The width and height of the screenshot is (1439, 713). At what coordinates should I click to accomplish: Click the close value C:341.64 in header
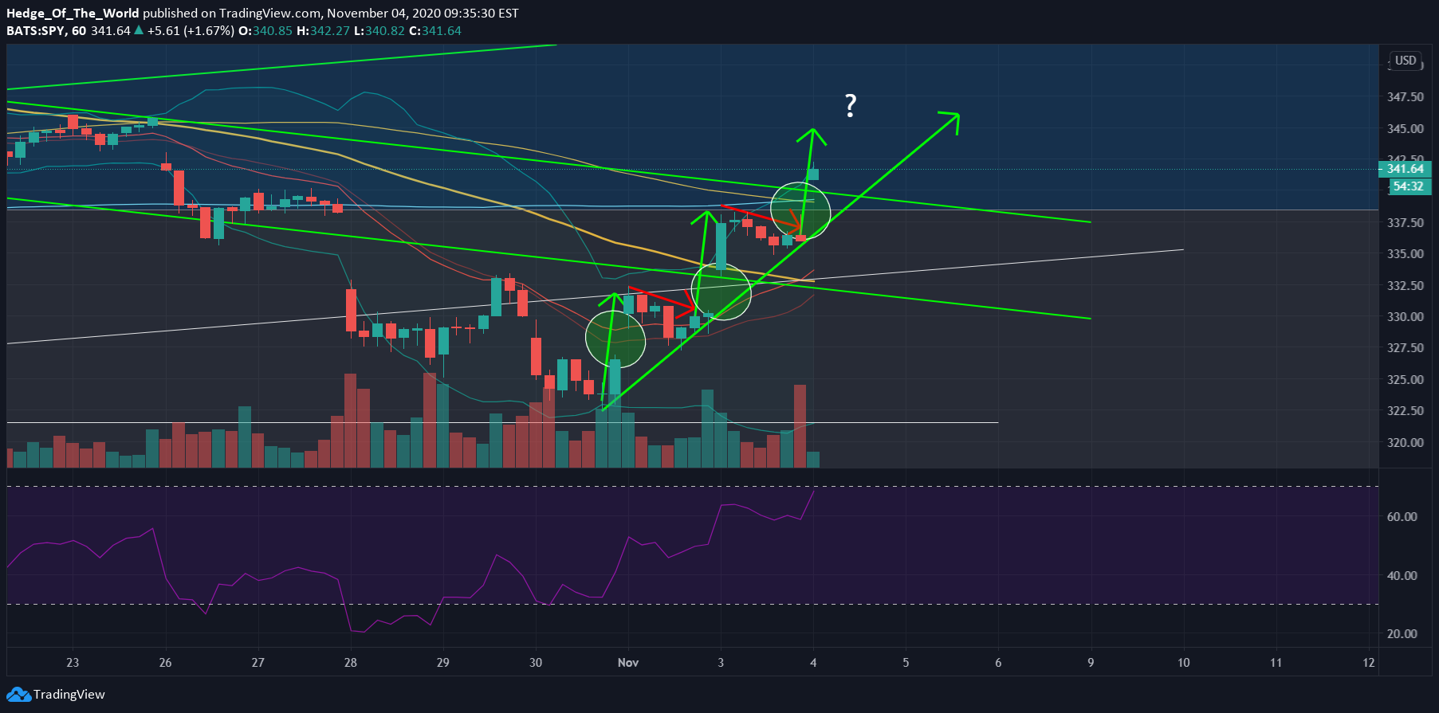pyautogui.click(x=435, y=31)
